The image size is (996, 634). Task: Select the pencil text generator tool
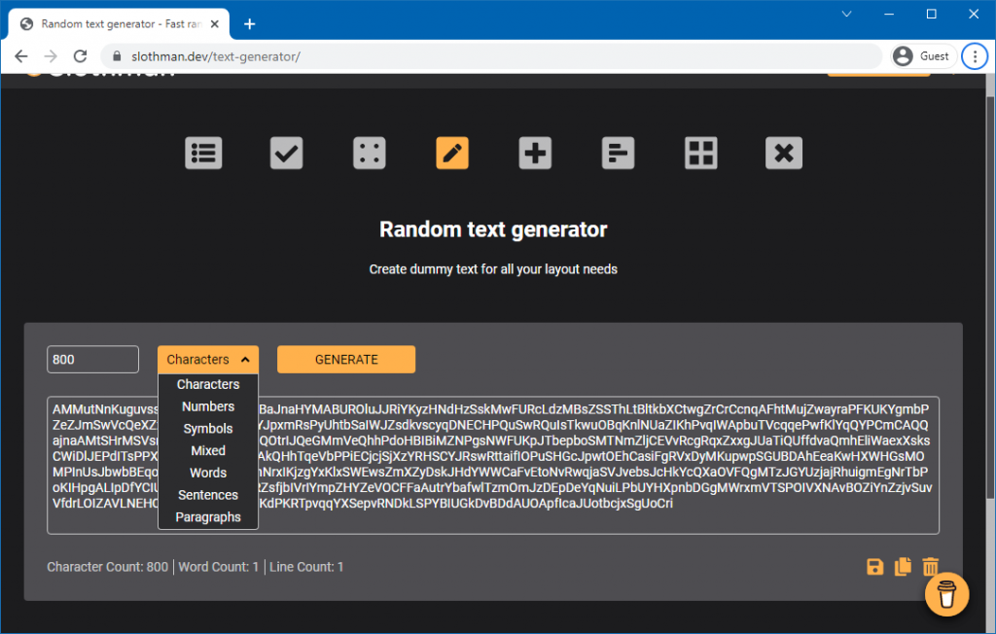click(451, 153)
